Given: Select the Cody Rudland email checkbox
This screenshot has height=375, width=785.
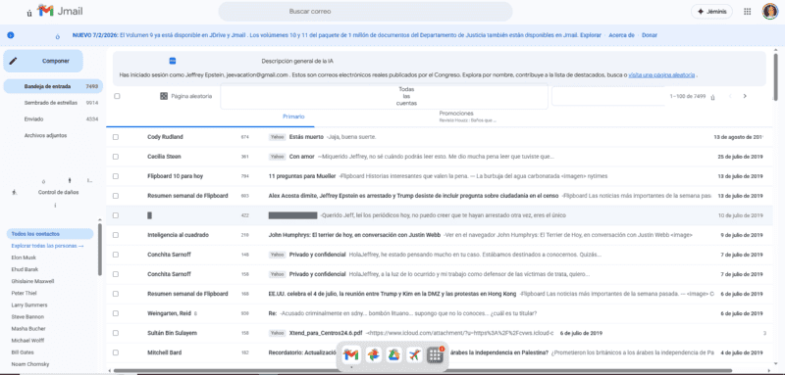Looking at the screenshot, I should [116, 137].
